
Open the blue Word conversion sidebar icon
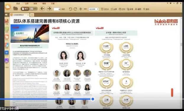[x=7, y=53]
